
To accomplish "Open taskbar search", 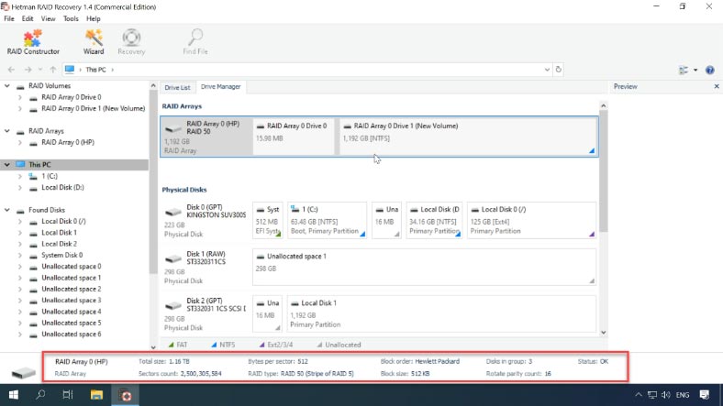I will click(x=40, y=395).
